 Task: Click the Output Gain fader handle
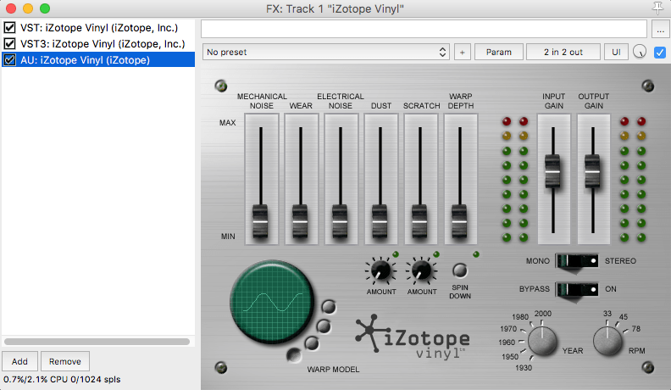tap(592, 171)
